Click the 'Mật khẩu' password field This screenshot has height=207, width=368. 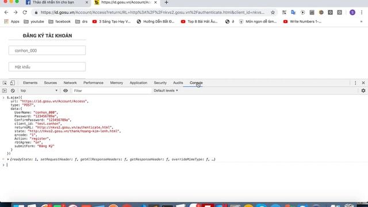47,67
